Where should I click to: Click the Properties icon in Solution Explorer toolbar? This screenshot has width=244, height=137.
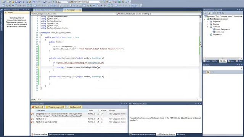pos(205,13)
